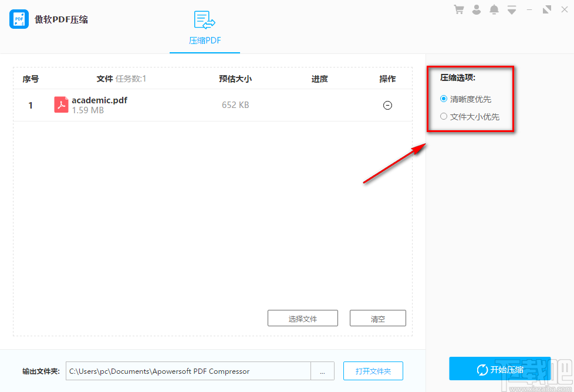
Task: Select the 文件大小优先 compression option
Action: [444, 116]
